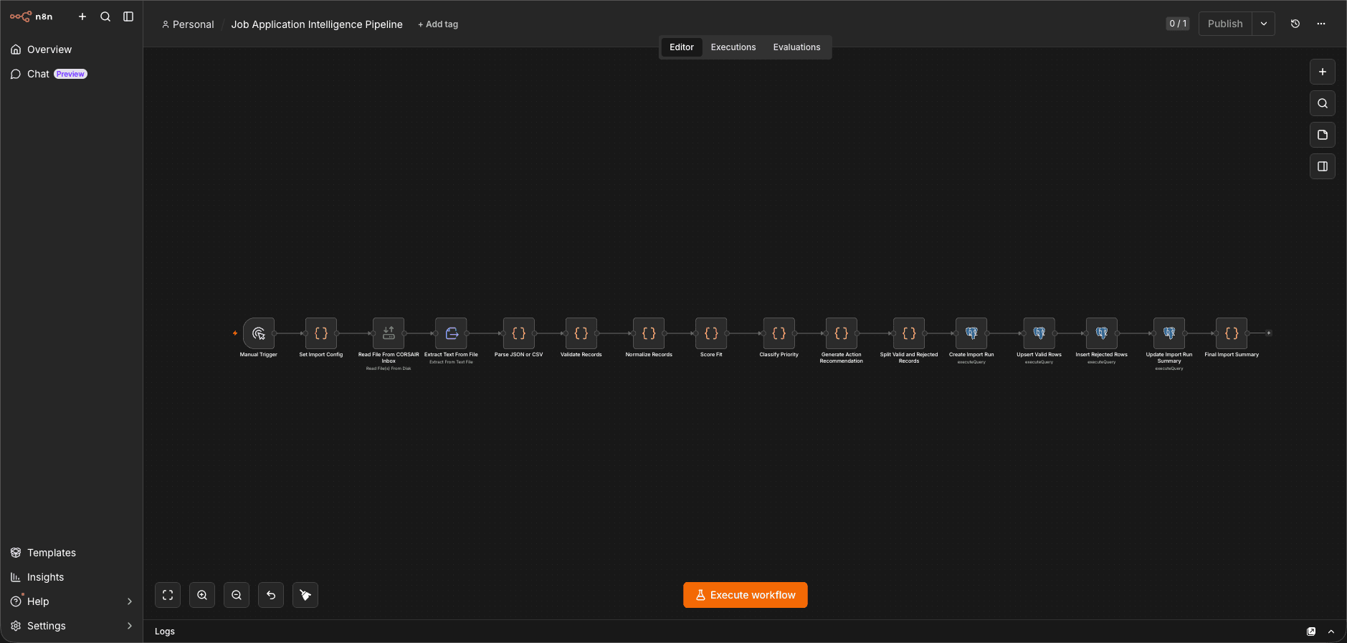Click the n8n logo

(32, 16)
